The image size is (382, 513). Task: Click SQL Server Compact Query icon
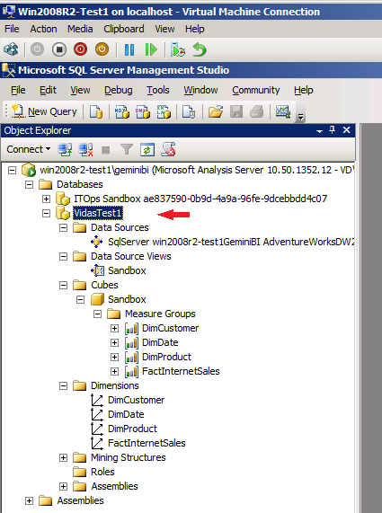189,111
